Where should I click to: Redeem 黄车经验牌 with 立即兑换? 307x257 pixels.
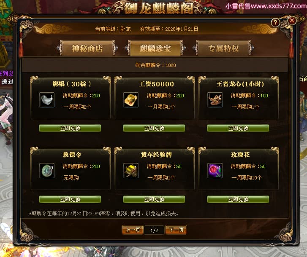click(154, 199)
